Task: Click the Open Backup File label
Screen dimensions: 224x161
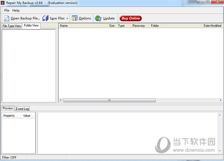Action: click(25, 18)
